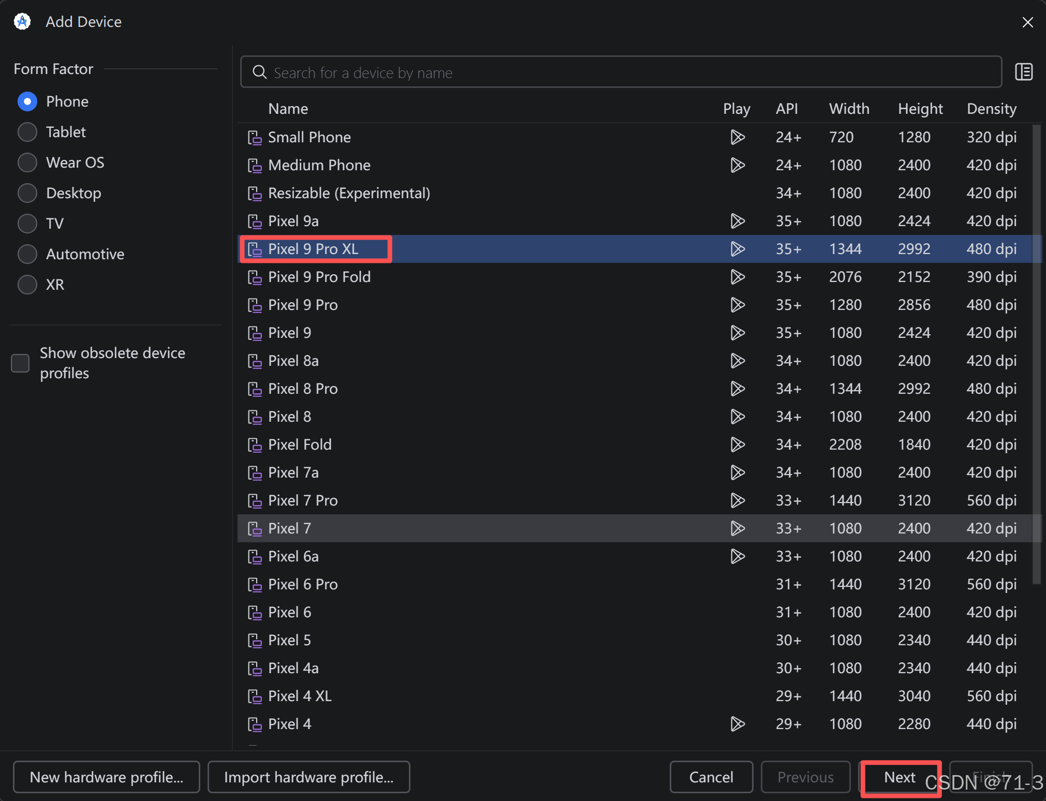This screenshot has width=1046, height=801.
Task: Click the Play Store icon for Pixel 9a
Action: click(736, 221)
